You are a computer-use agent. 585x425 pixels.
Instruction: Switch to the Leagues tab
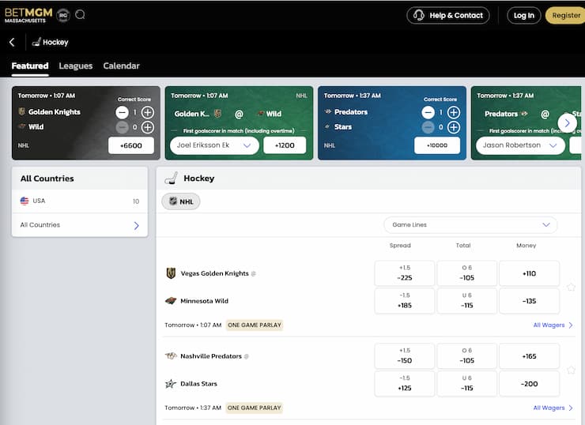coord(76,66)
